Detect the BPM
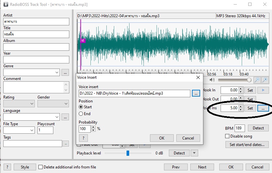The width and height of the screenshot is (272, 173). coord(258,128)
